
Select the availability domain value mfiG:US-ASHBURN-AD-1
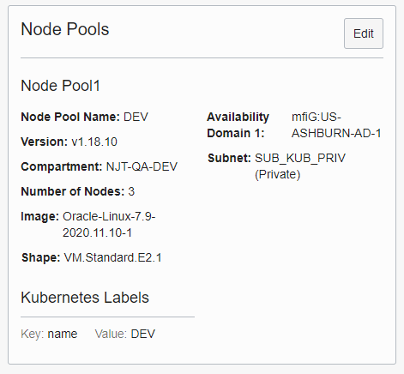[x=336, y=125]
